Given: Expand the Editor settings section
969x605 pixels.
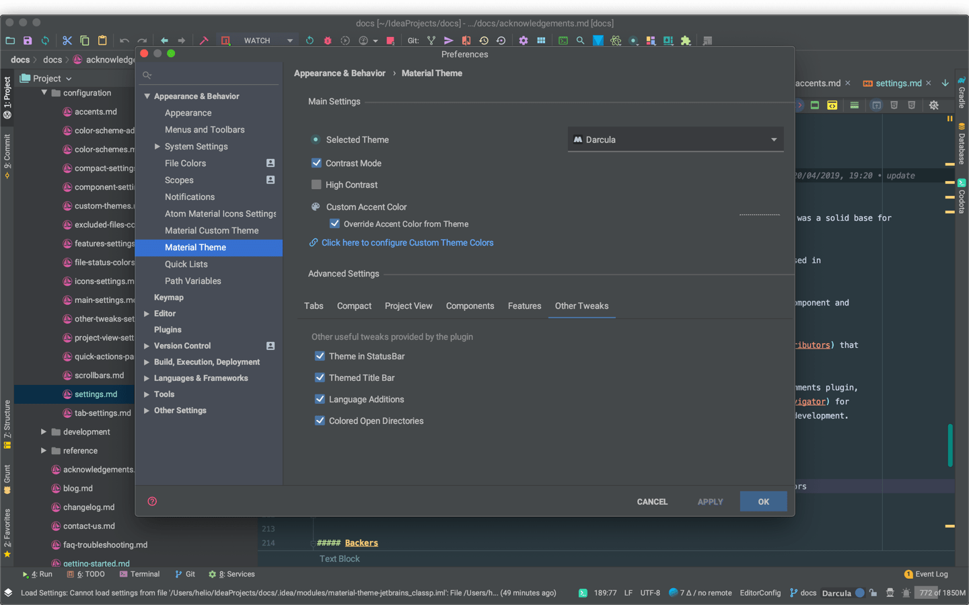Looking at the screenshot, I should (147, 314).
